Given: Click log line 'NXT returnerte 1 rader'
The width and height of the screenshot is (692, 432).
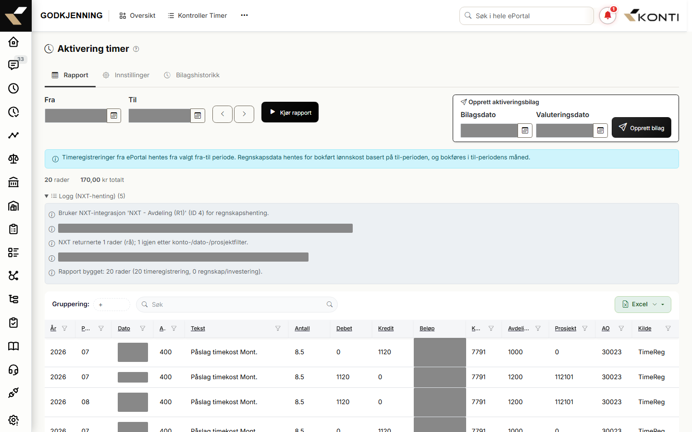Looking at the screenshot, I should point(153,242).
